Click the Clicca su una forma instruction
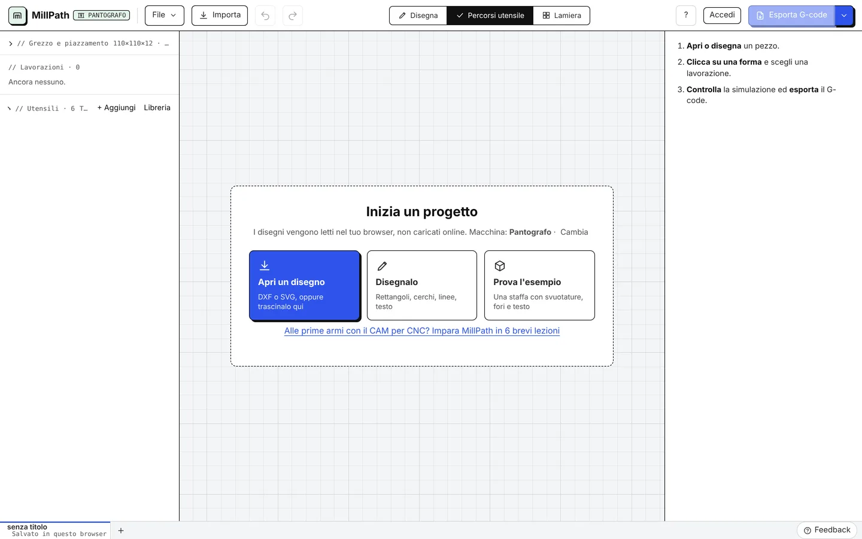862x539 pixels. (x=747, y=68)
